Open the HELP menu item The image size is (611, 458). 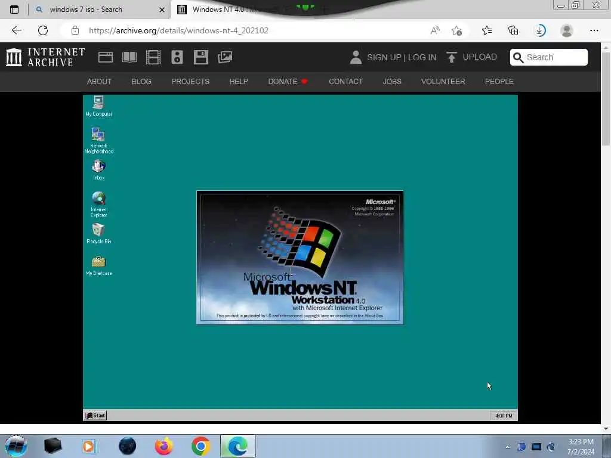pos(239,81)
